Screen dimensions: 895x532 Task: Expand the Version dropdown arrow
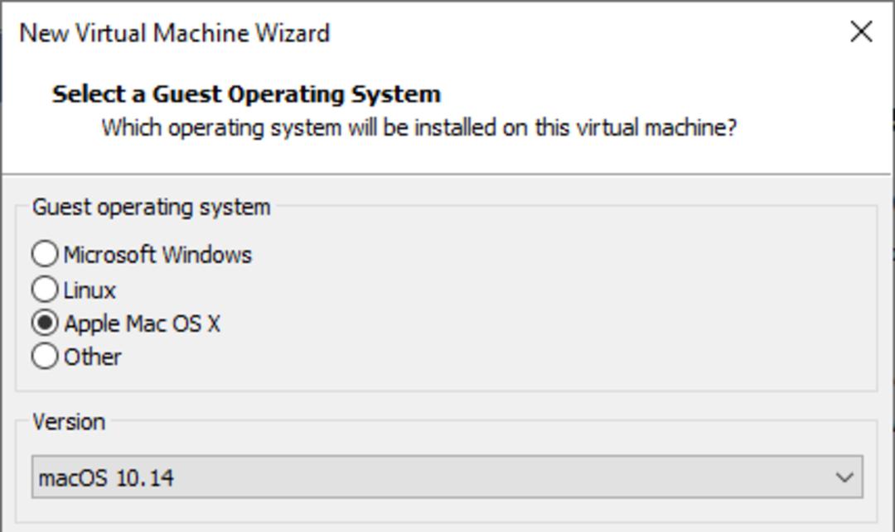coord(844,477)
